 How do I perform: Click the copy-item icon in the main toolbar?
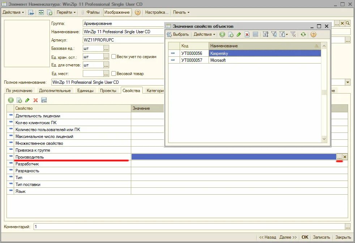tap(50, 12)
